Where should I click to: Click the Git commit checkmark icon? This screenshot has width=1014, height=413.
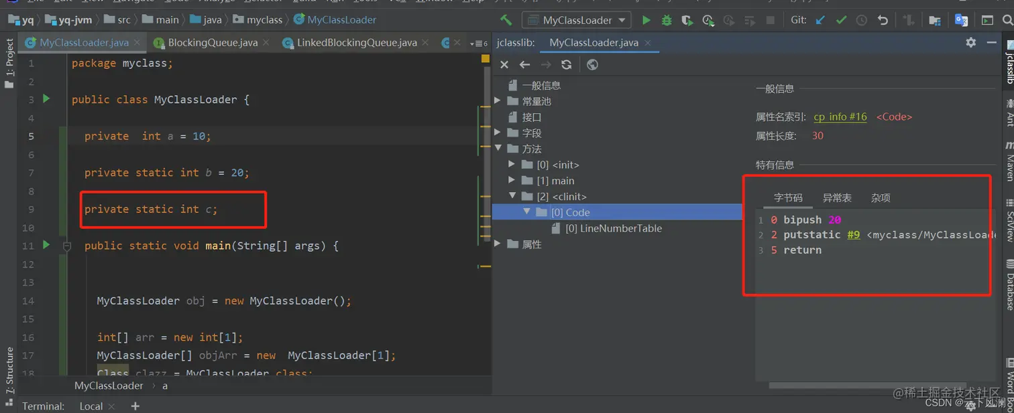click(841, 20)
